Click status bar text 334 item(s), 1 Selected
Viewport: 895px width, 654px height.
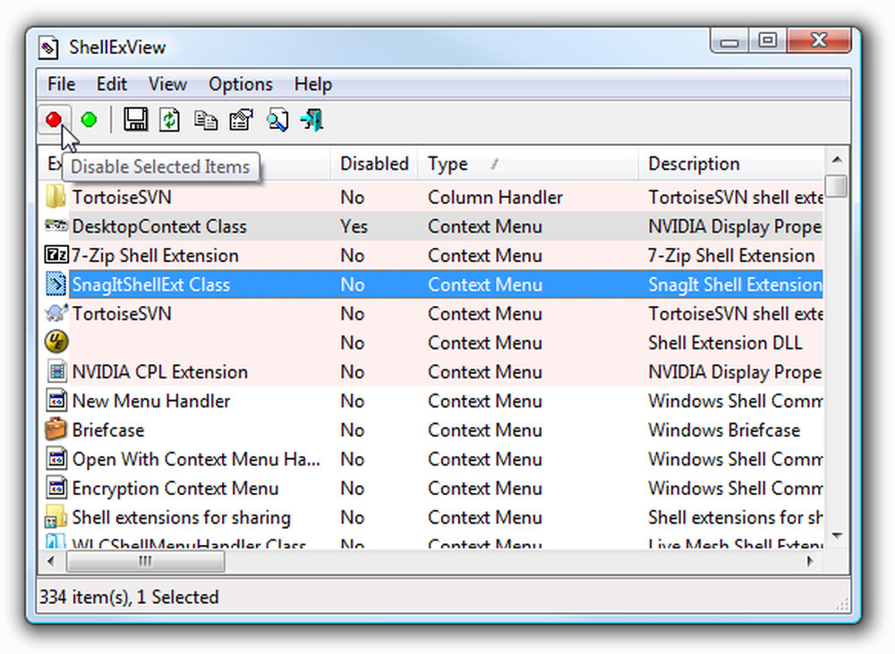(x=129, y=597)
